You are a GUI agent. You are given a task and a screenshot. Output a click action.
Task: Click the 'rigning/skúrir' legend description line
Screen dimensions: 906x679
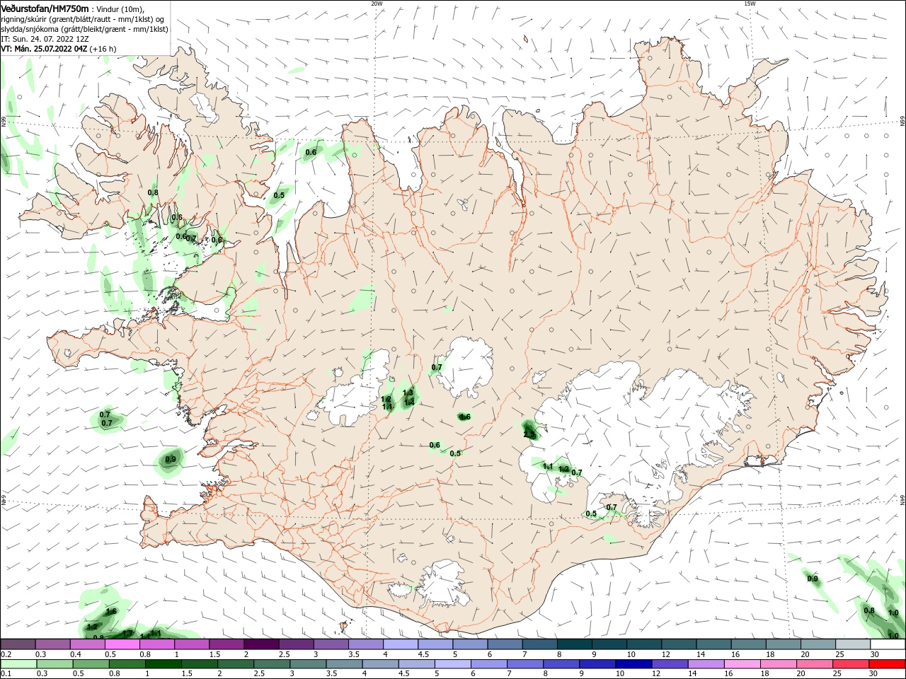click(x=82, y=19)
